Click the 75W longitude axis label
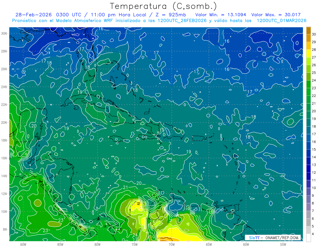Screen dimensions: 321x248 pos(135,245)
